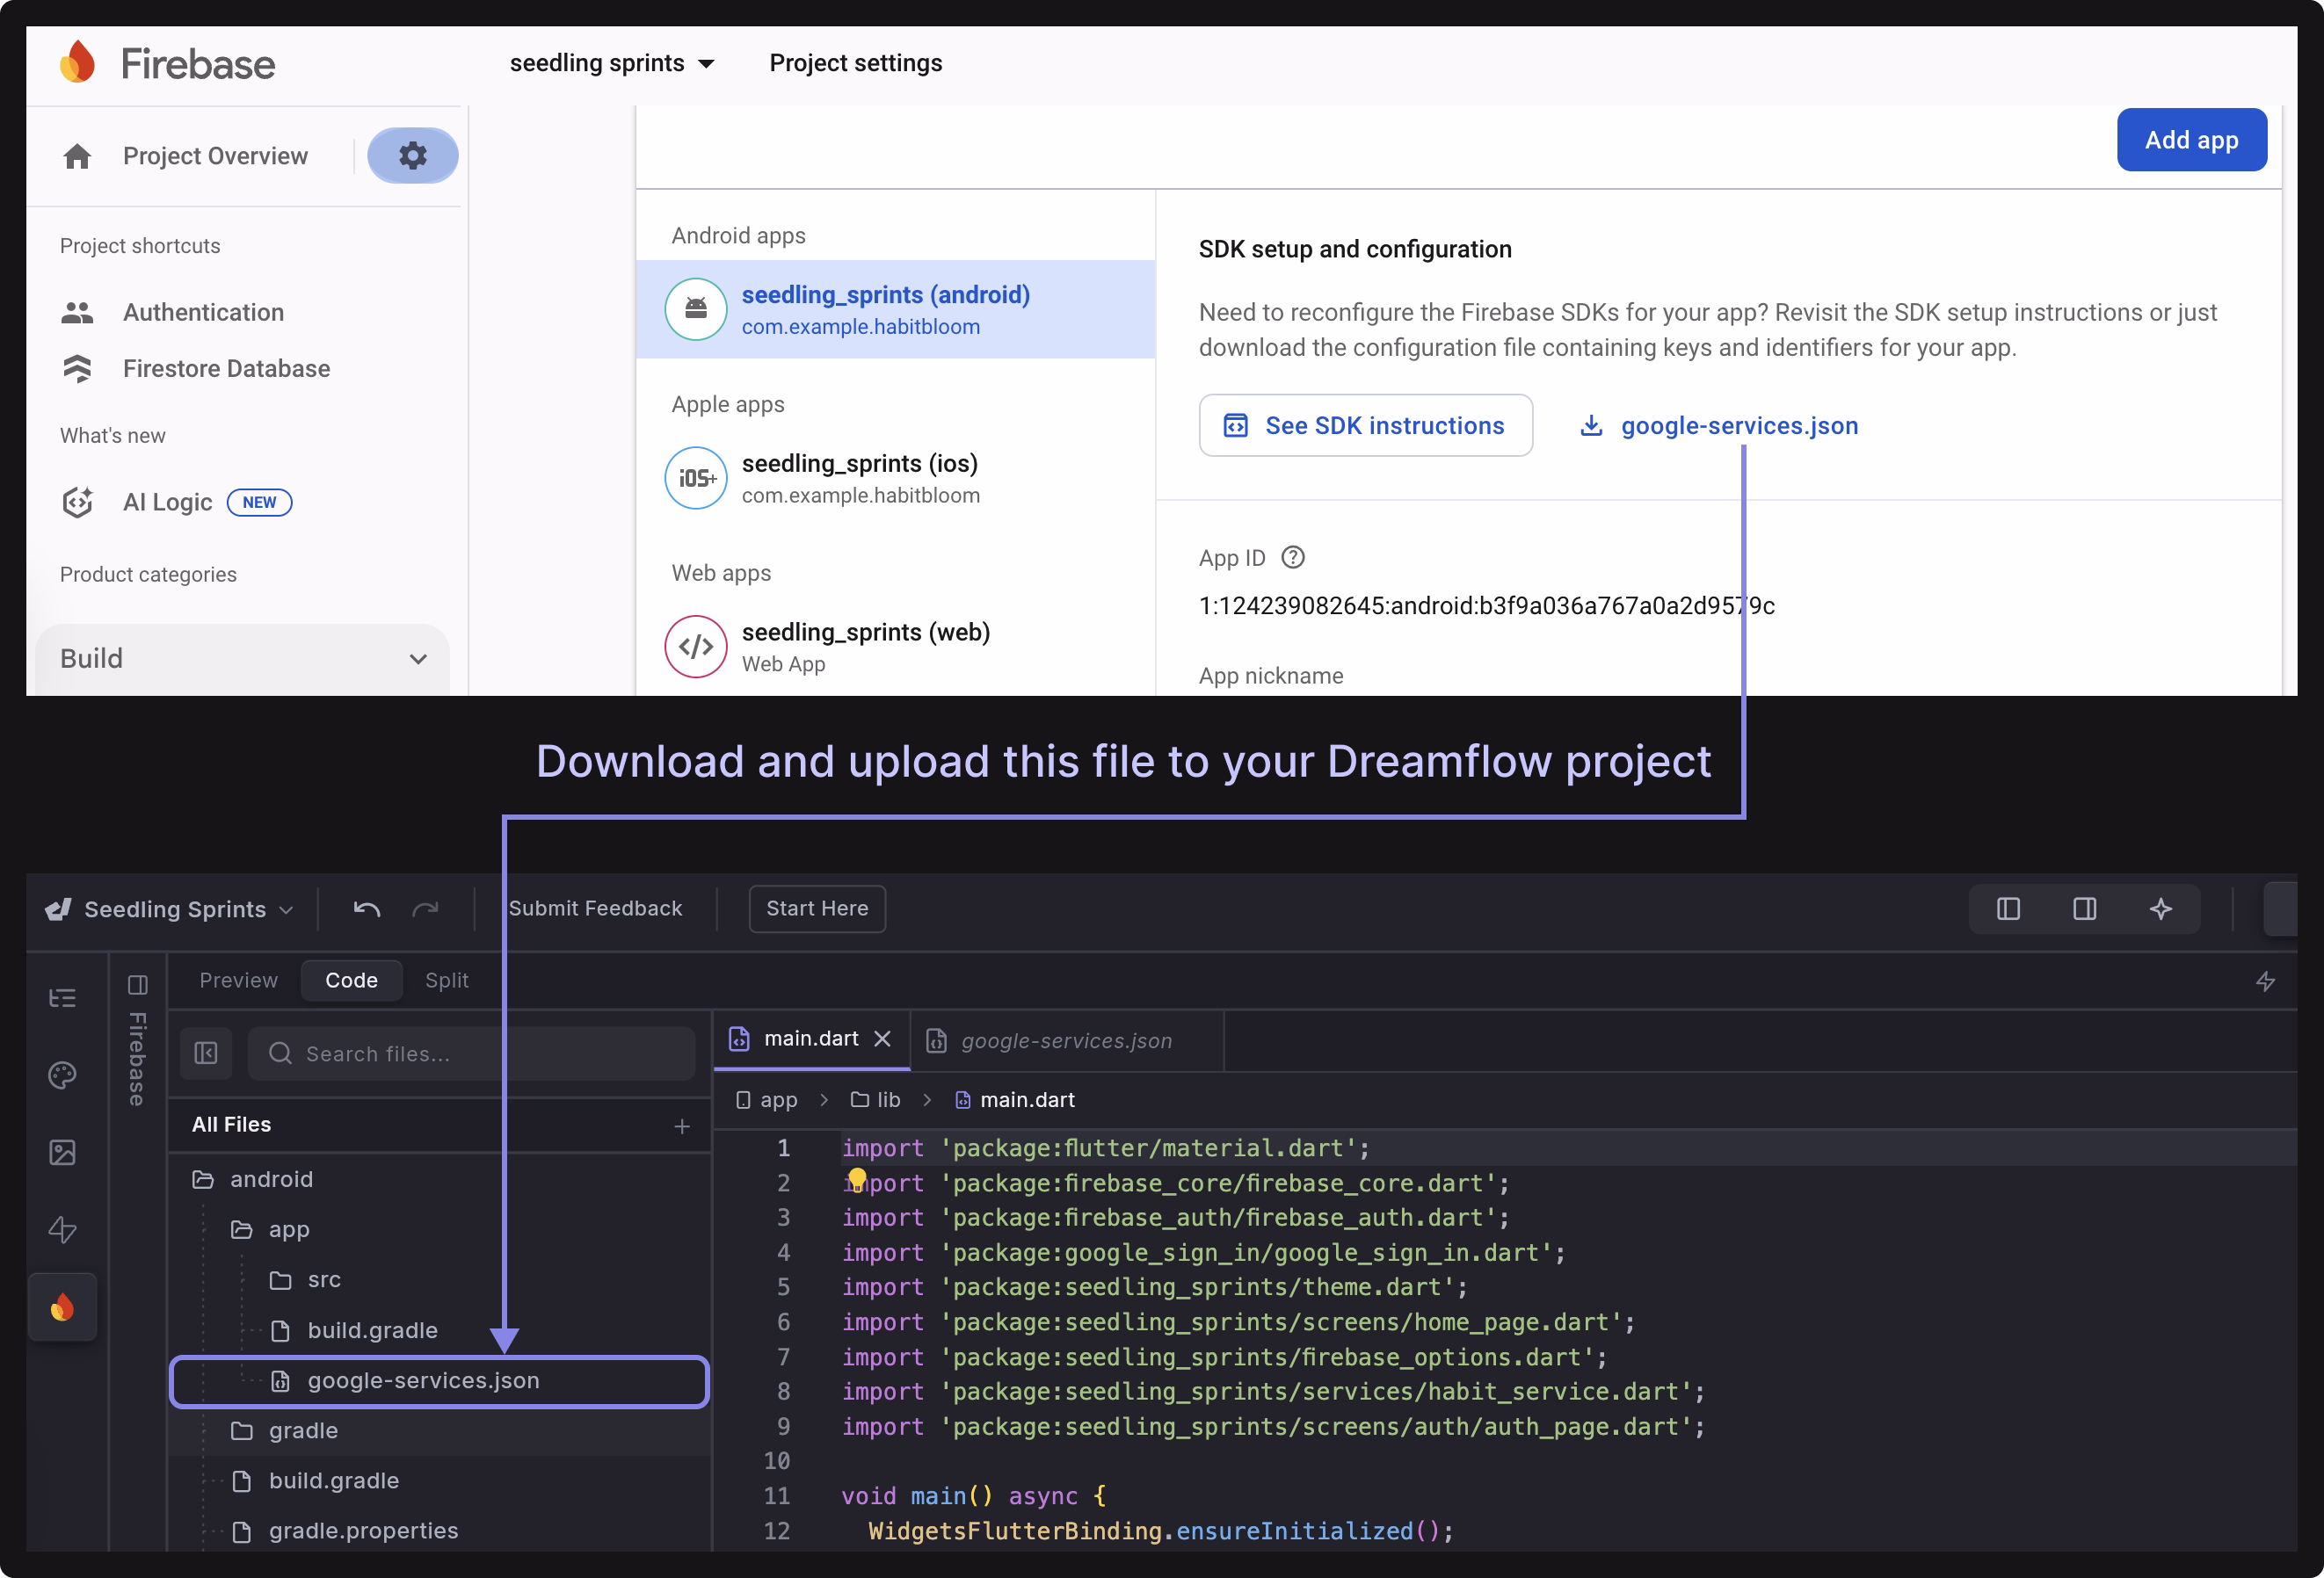The height and width of the screenshot is (1578, 2324).
Task: Expand the Build product categories selector
Action: click(242, 657)
